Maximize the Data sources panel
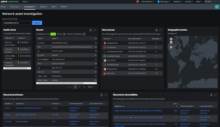Screen dimensions: 220x127 (x=161, y=30)
